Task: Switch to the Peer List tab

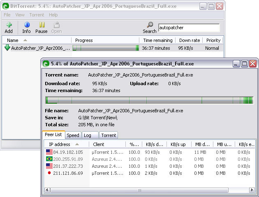Action: tap(53, 135)
